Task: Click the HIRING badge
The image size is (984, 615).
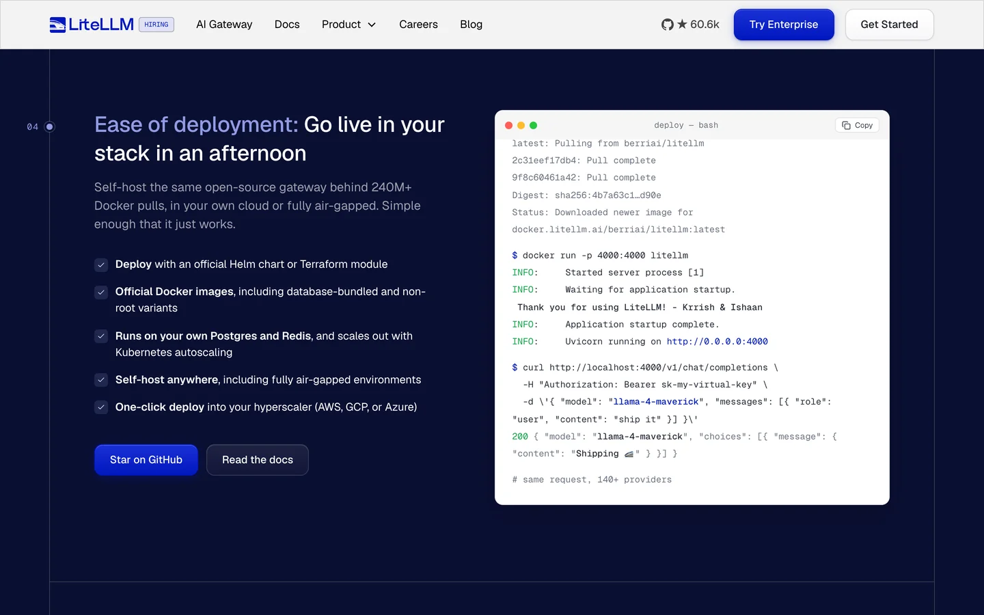Action: click(x=156, y=25)
